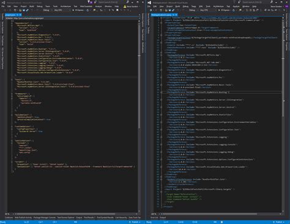Open Steve Gordon account menu in right window
290x224 pixels.
277,7
